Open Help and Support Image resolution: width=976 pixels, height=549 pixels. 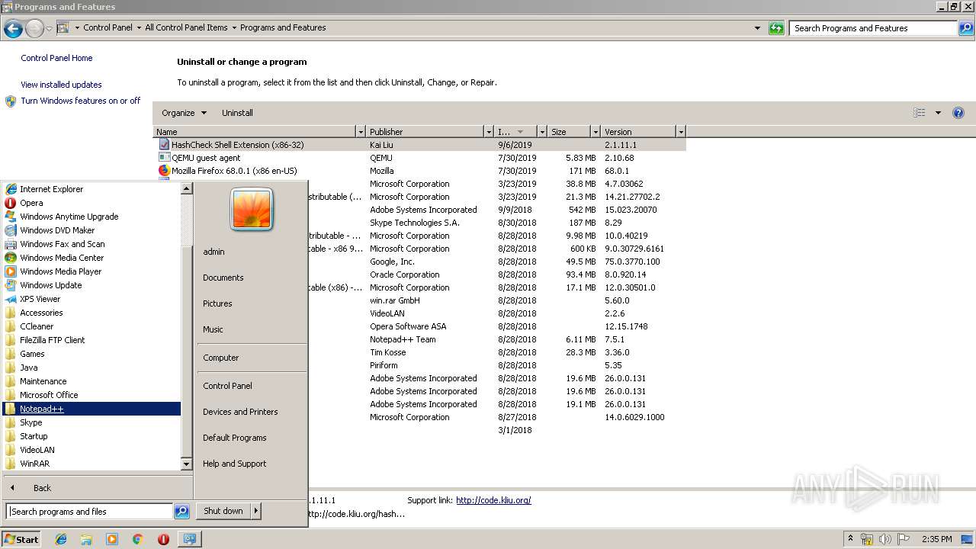click(234, 464)
